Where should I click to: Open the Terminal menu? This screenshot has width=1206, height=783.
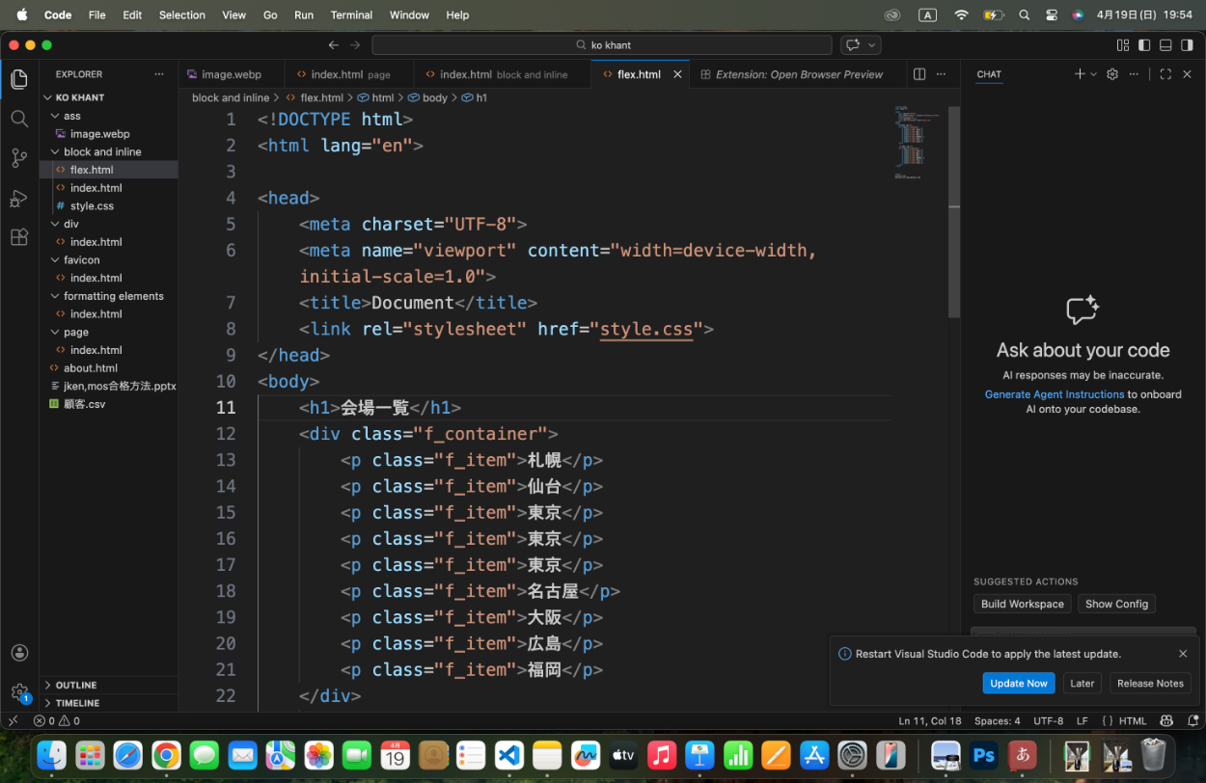click(x=351, y=14)
